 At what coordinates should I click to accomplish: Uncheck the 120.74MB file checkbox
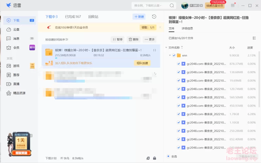click(178, 89)
